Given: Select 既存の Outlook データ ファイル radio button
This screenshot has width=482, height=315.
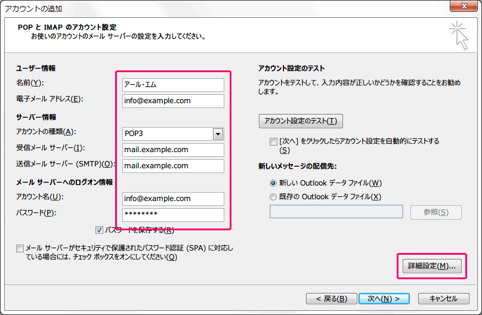Looking at the screenshot, I should pyautogui.click(x=273, y=197).
